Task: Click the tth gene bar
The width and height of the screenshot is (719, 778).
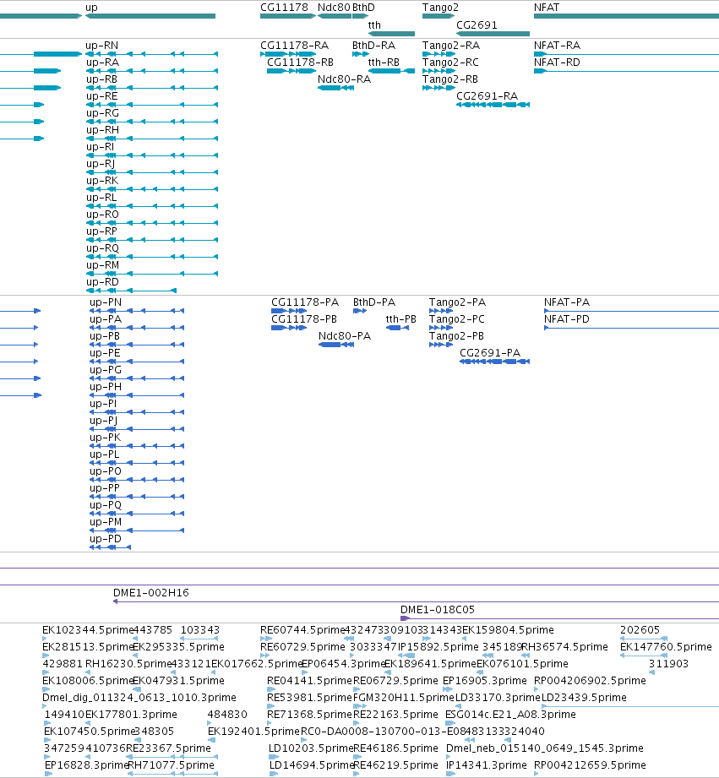Action: pos(391,34)
